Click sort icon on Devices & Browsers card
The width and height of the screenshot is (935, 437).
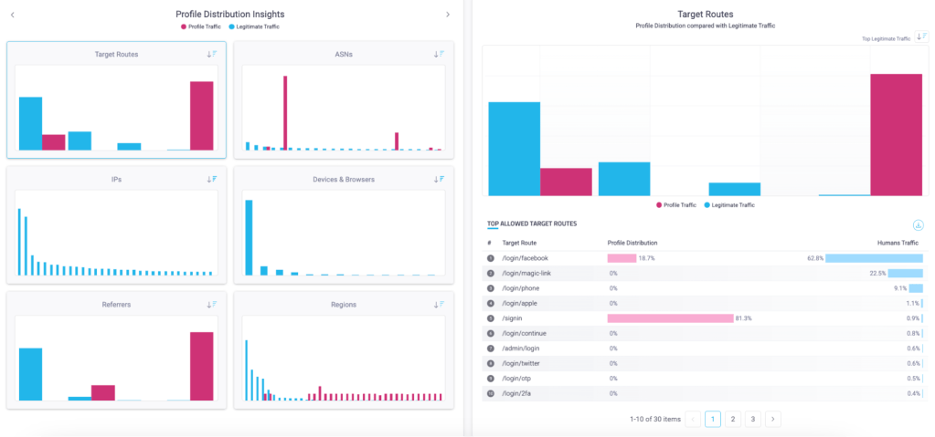coord(440,179)
